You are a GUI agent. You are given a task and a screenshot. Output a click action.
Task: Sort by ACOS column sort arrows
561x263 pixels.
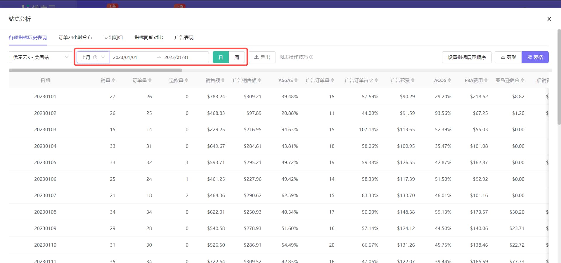[449, 80]
